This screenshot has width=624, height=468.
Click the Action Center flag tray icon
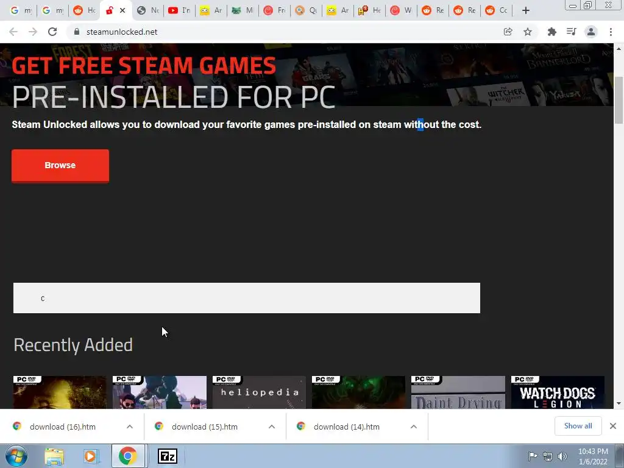pos(533,456)
